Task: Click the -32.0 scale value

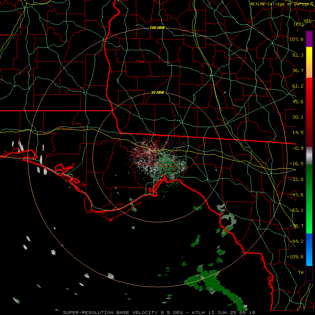Action: (296, 179)
